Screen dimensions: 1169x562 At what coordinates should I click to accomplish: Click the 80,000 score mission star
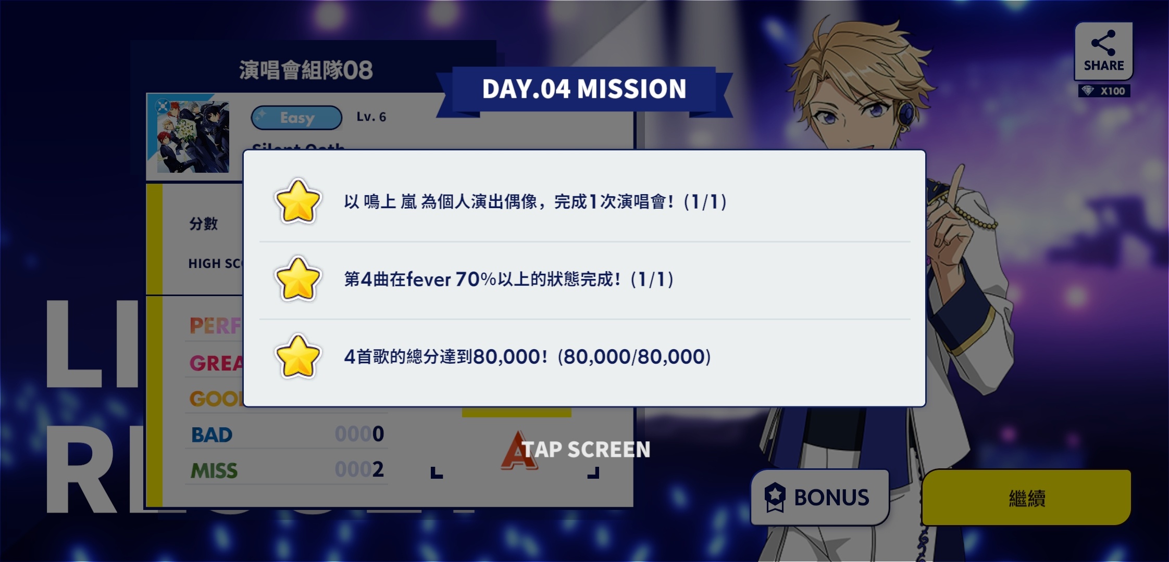(x=297, y=356)
